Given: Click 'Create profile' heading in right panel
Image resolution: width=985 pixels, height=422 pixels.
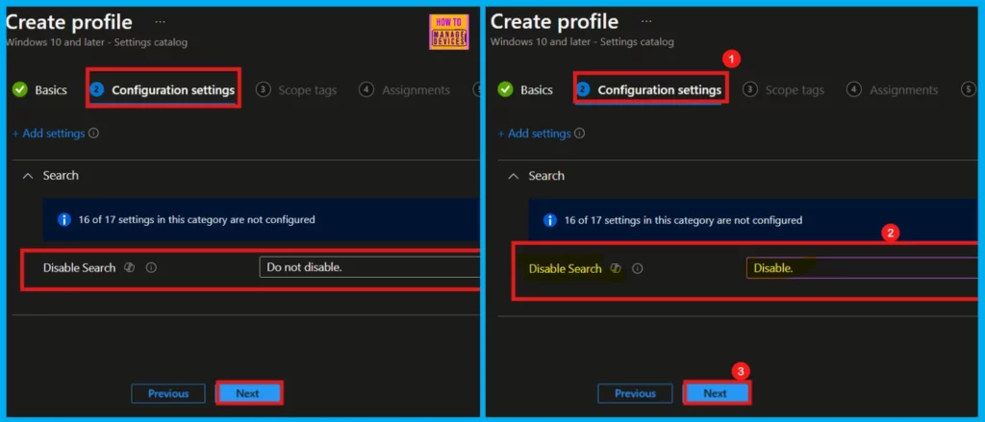Looking at the screenshot, I should click(x=555, y=22).
